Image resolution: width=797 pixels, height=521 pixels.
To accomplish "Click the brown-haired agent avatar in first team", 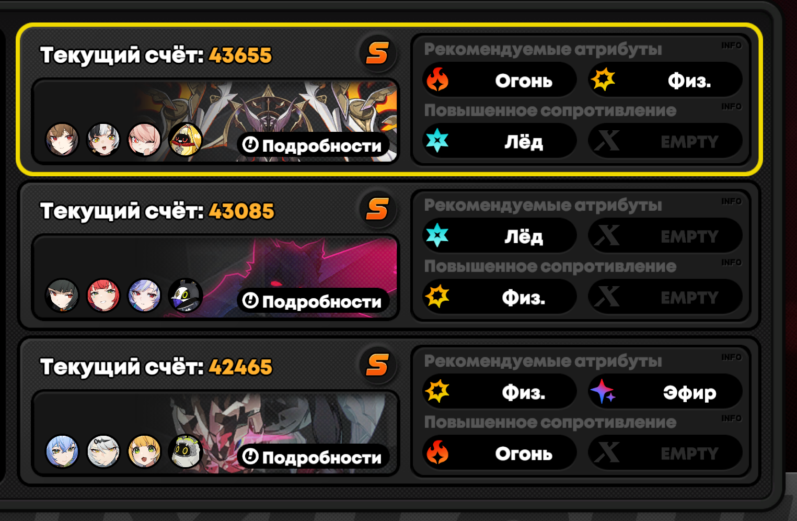I will 62,140.
